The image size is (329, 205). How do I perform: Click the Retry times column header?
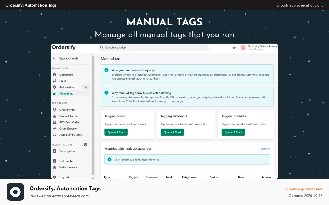[x=189, y=177]
